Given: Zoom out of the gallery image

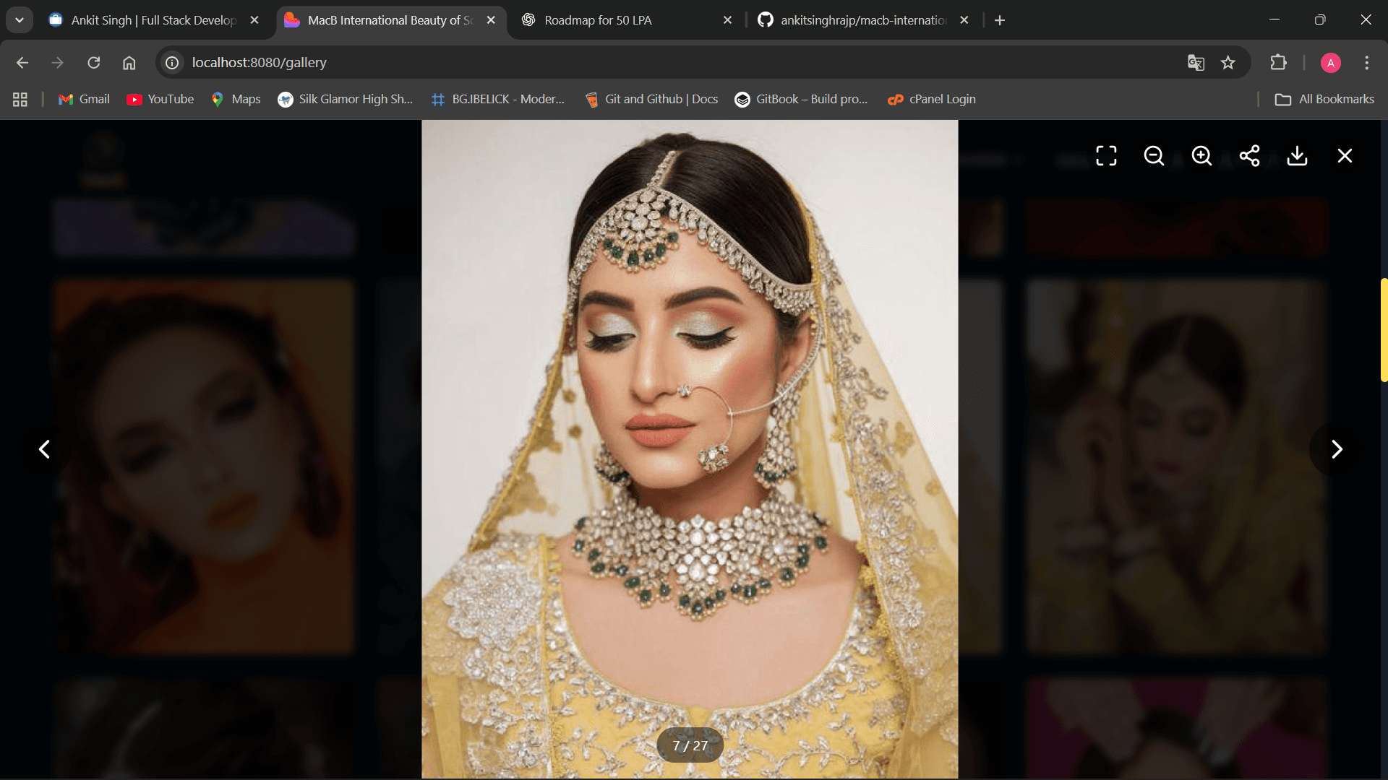Looking at the screenshot, I should 1154,156.
